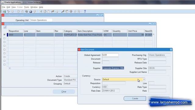195x110 pixels.
Task: Check the checkbox in the third grid row
Action: (5, 42)
